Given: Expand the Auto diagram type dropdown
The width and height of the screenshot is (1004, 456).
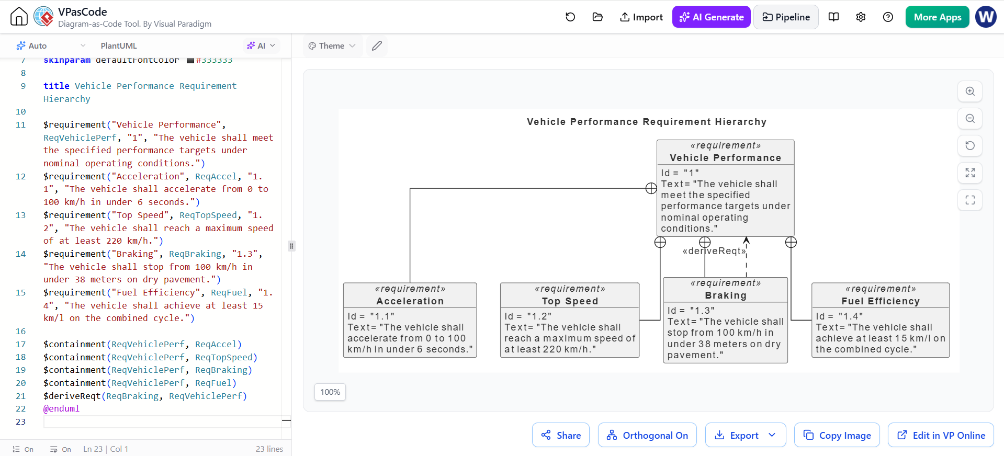Looking at the screenshot, I should point(51,46).
